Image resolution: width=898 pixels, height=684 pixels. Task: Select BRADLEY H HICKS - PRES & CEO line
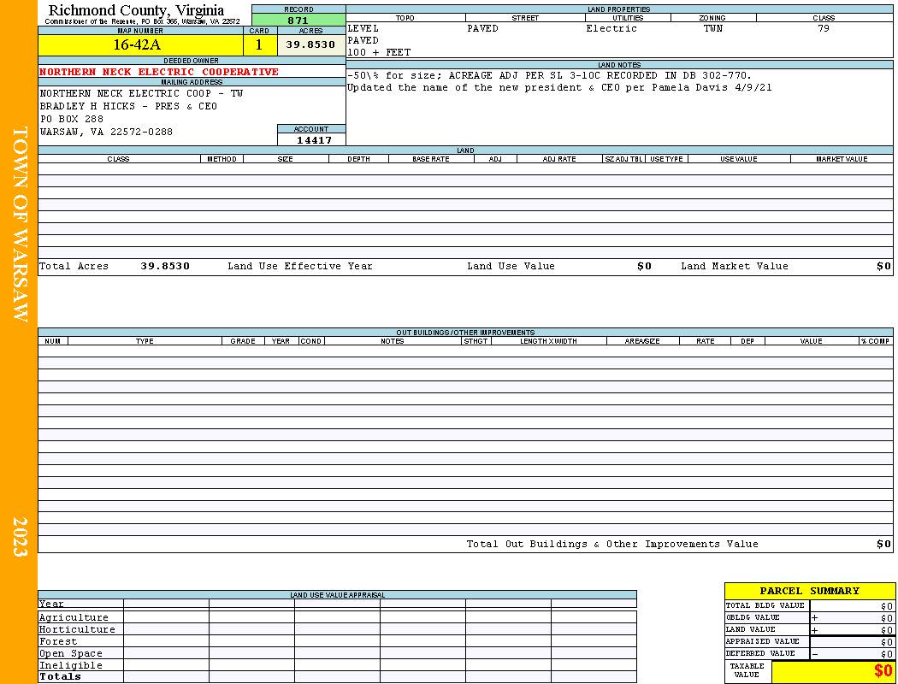(128, 107)
